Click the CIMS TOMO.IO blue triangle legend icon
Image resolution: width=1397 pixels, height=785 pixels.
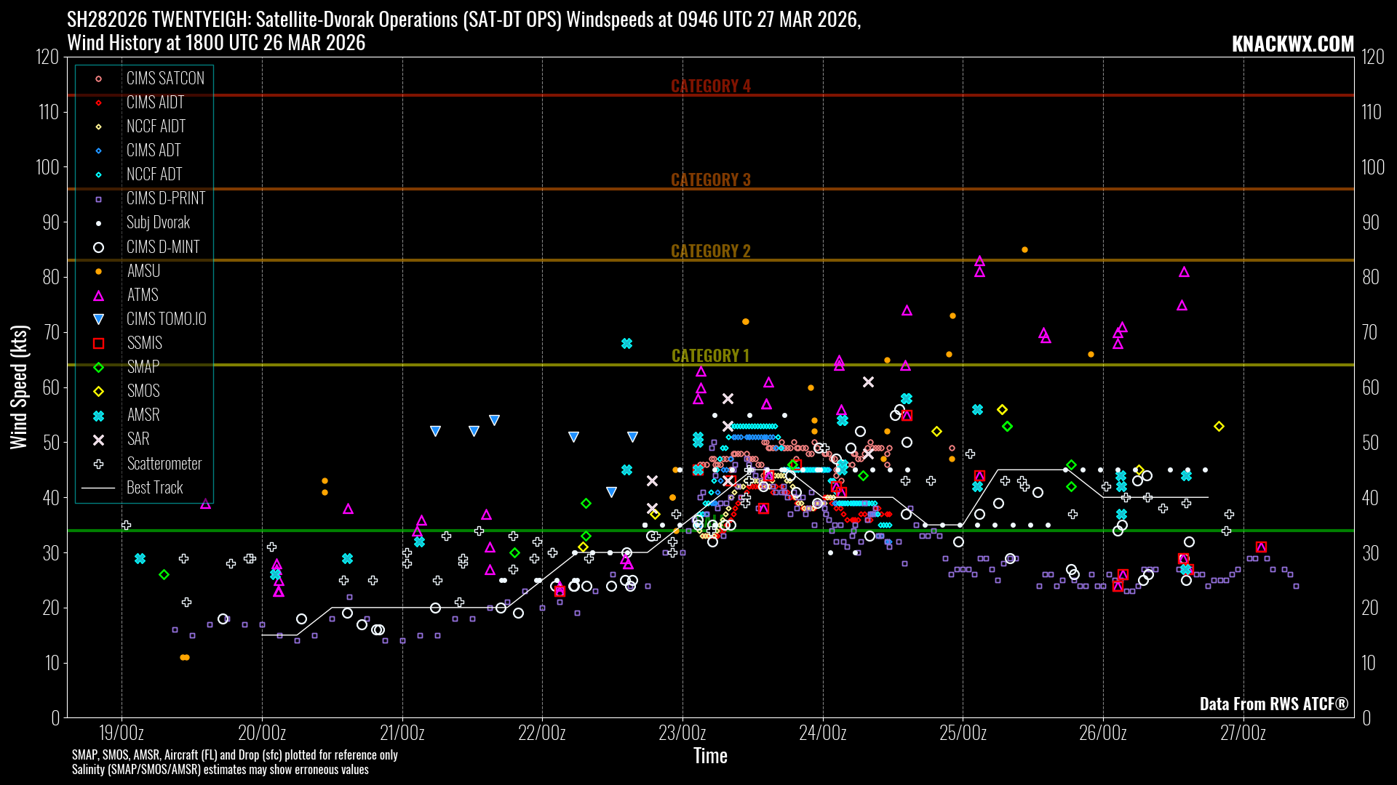98,319
